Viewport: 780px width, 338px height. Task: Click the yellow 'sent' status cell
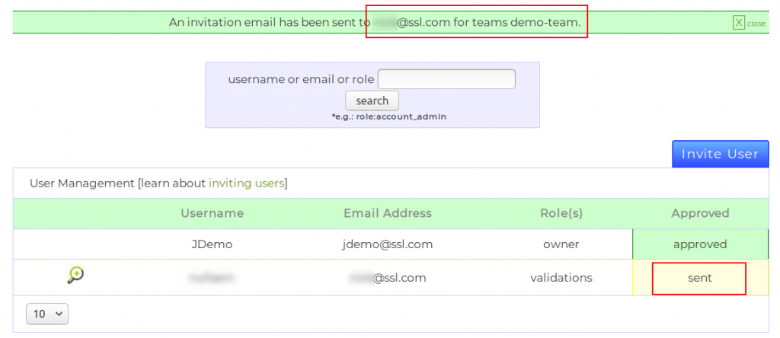pyautogui.click(x=699, y=278)
